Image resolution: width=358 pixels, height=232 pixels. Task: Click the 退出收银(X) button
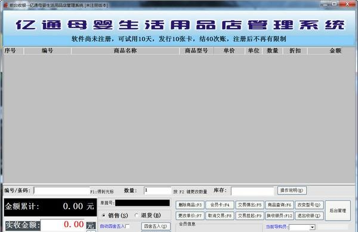(x=309, y=216)
